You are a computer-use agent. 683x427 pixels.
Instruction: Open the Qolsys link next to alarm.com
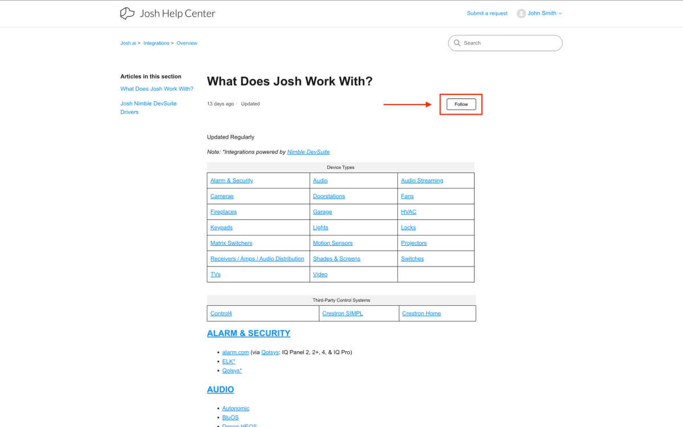click(x=270, y=352)
